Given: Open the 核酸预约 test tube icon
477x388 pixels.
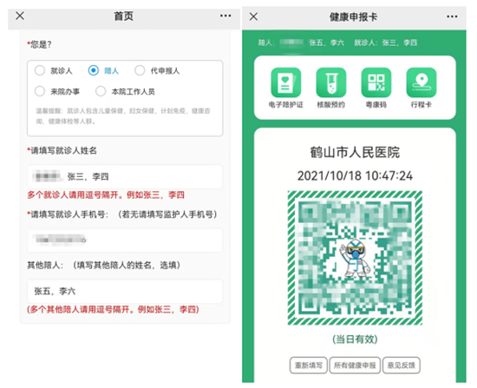Looking at the screenshot, I should 331,82.
